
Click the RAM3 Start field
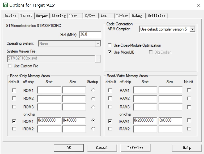point(145,107)
